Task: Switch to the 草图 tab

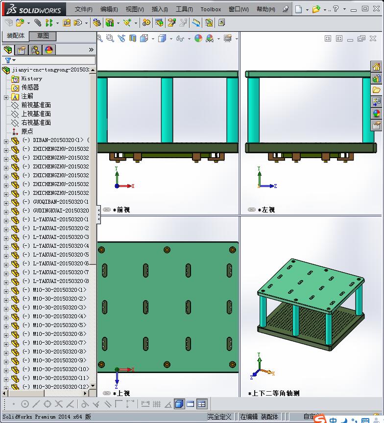Action: (43, 36)
